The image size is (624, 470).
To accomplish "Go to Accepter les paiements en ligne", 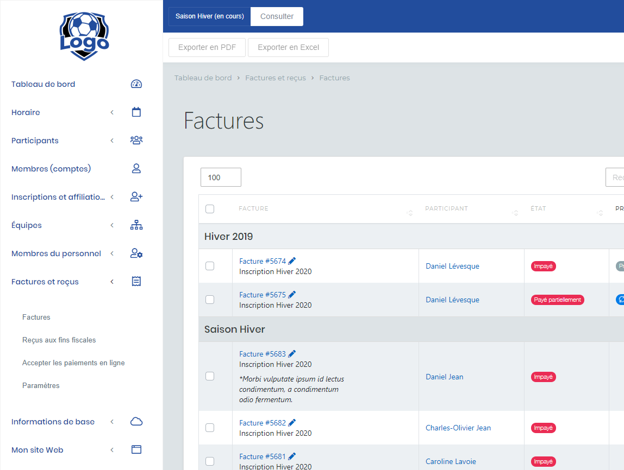I will [73, 363].
